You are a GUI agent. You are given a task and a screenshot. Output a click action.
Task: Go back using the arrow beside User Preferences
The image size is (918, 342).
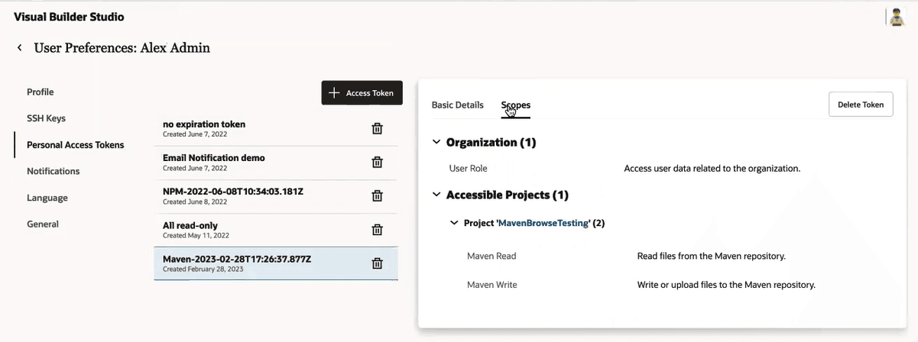[19, 48]
